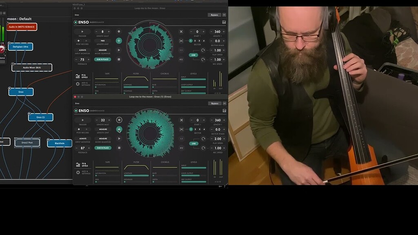This screenshot has height=235, width=418.
Task: Click the sector crossfade bowtie icon in top Enso
Action: 182,42
